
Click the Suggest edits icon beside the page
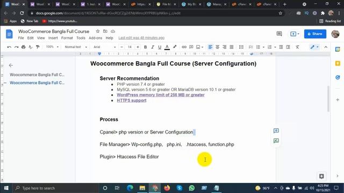(276, 140)
